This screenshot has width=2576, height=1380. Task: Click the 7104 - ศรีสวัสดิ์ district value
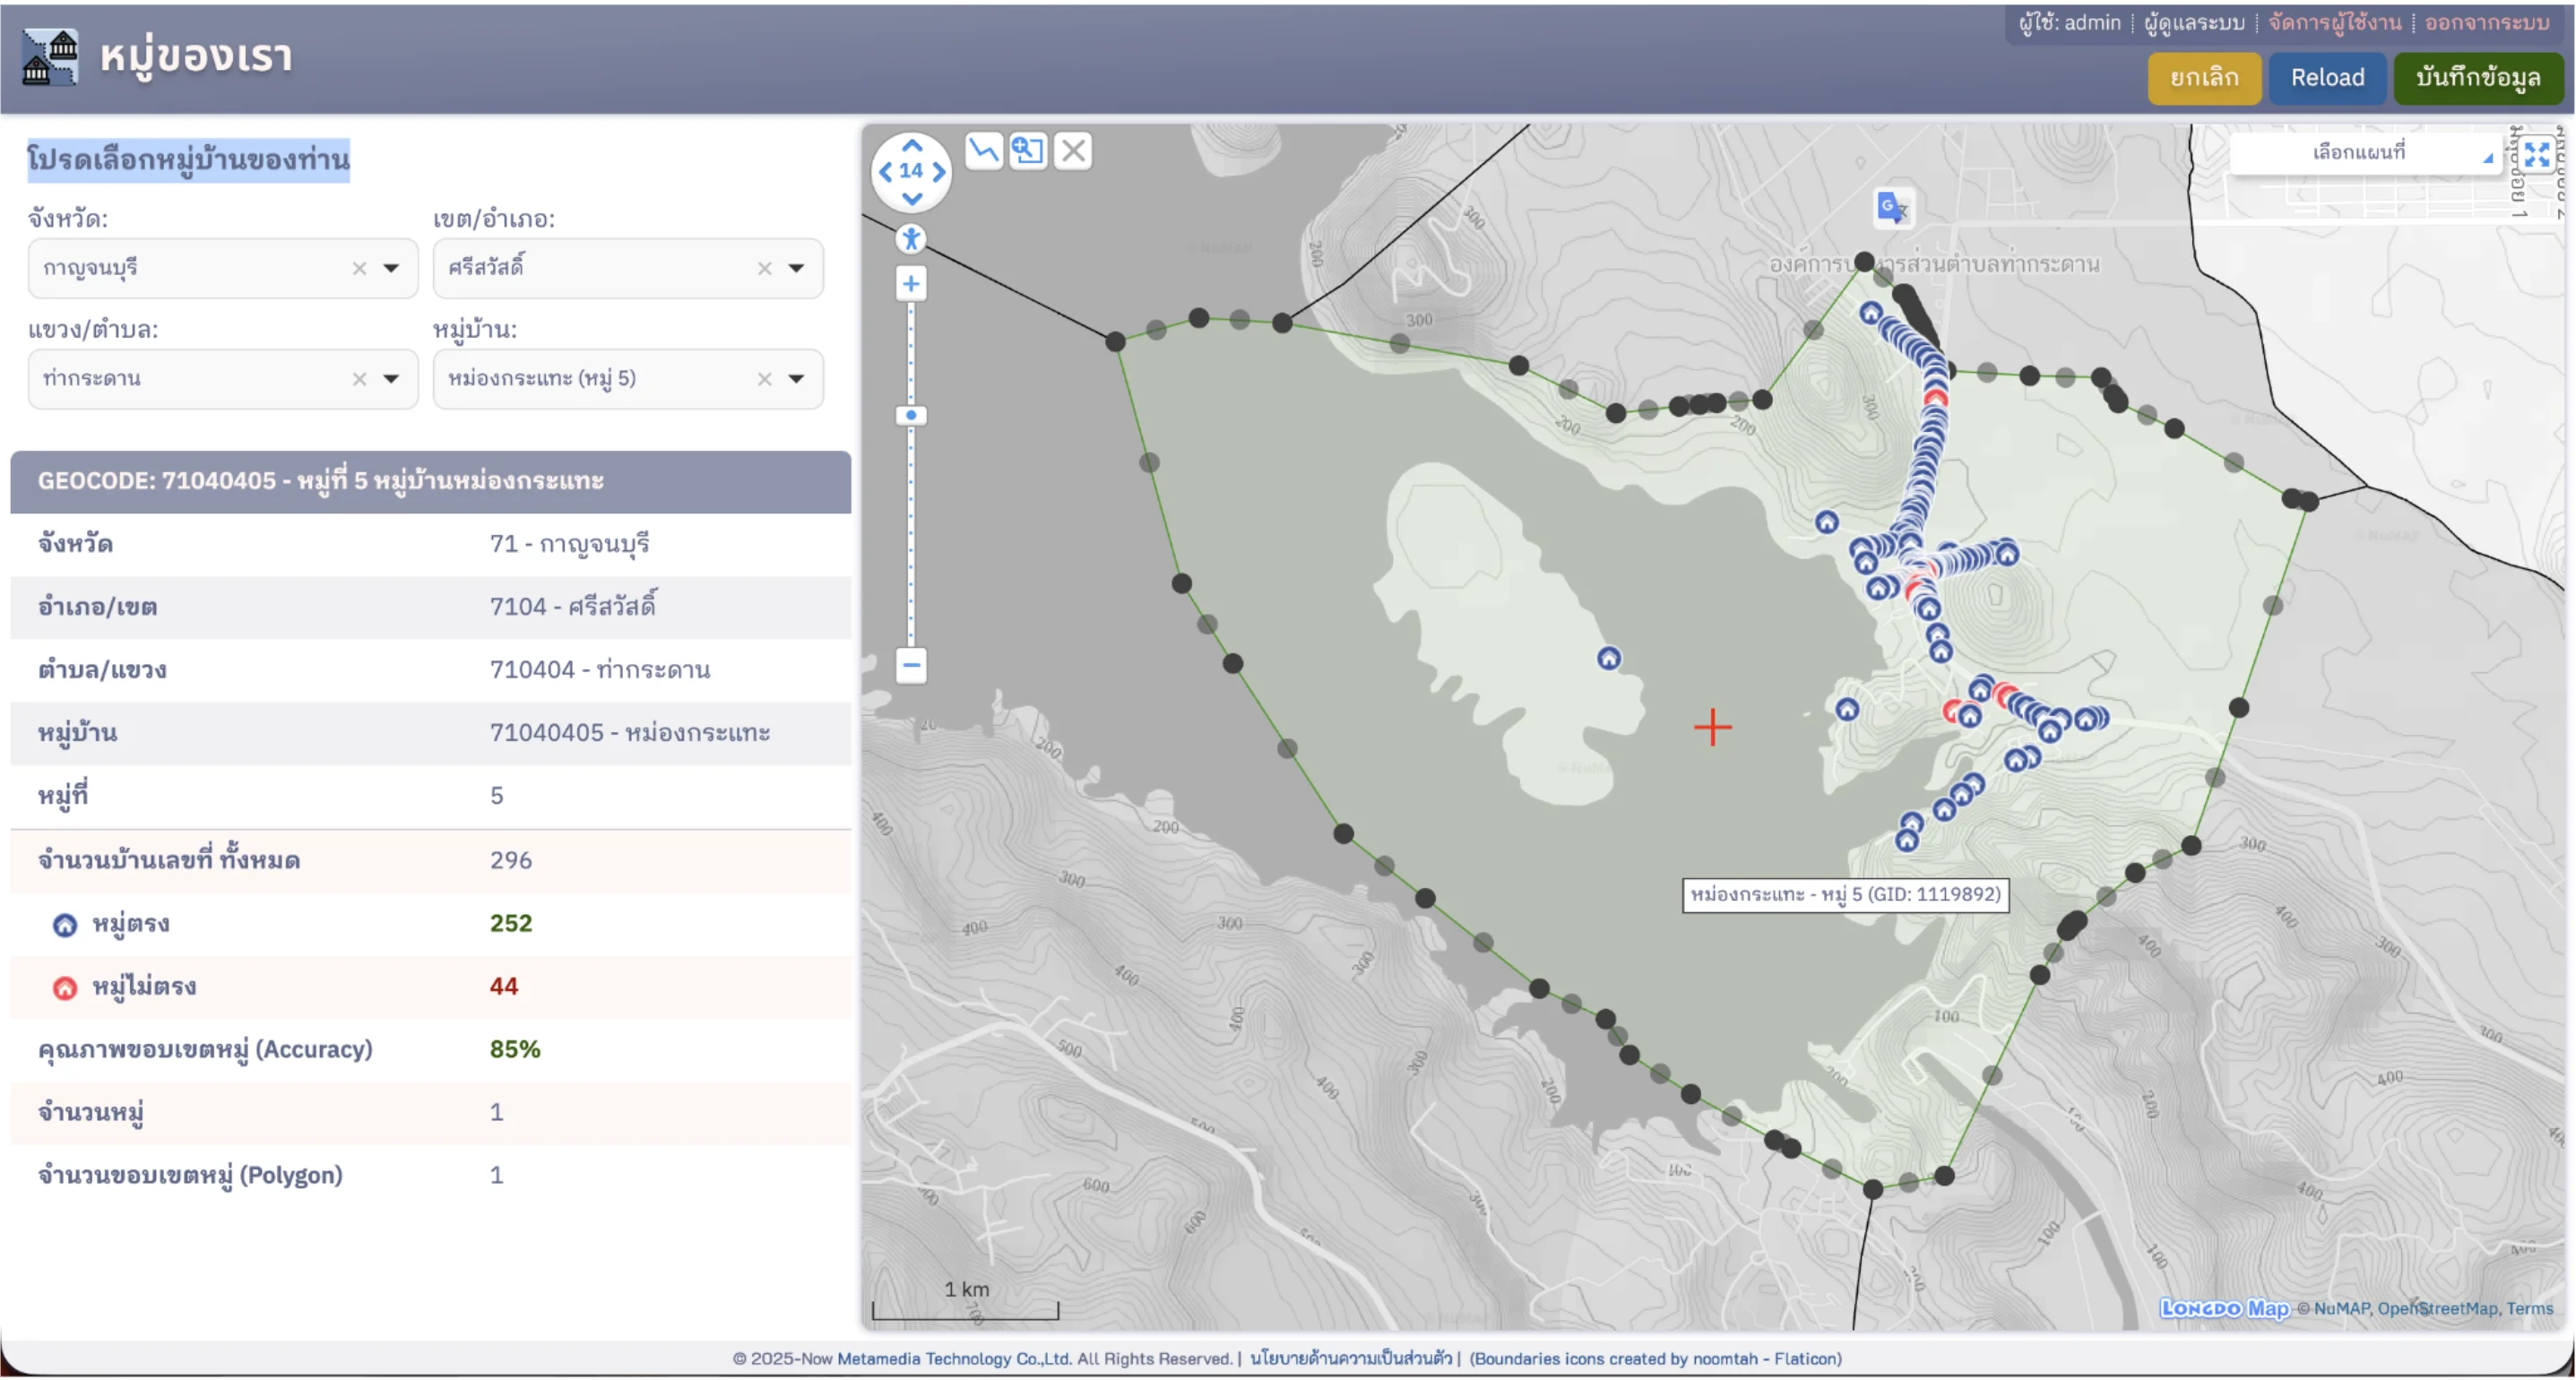tap(573, 606)
